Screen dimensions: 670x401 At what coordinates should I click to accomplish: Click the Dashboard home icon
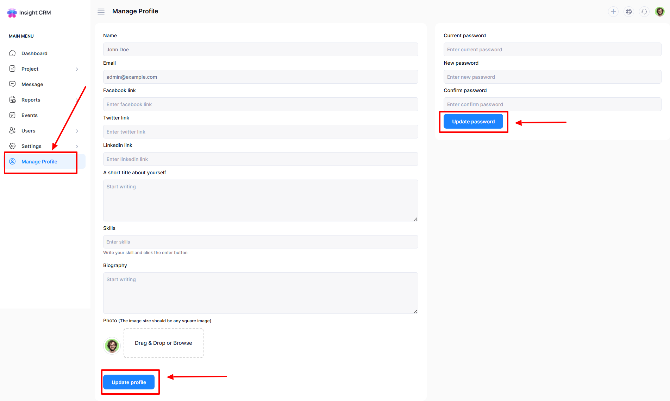point(12,53)
